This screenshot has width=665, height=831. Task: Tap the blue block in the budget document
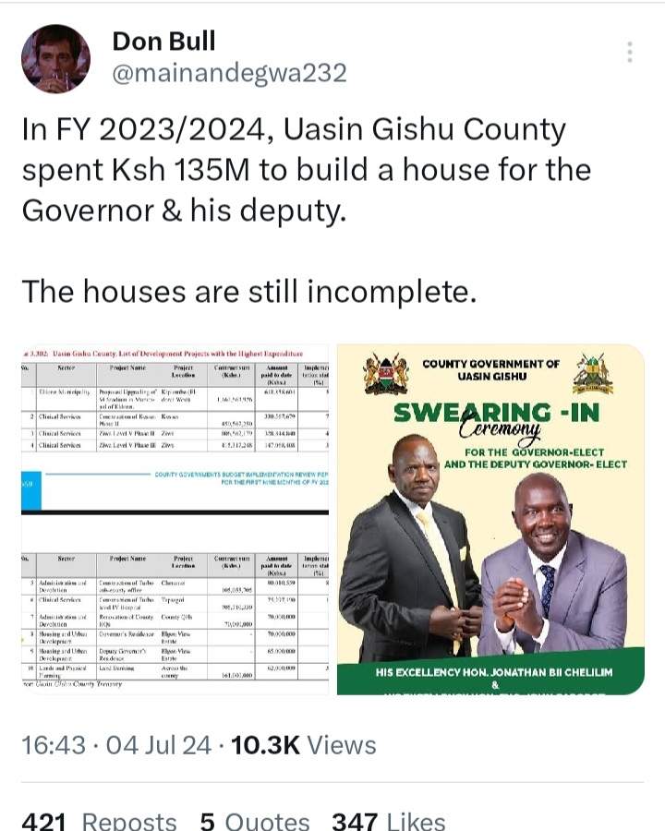tap(31, 490)
